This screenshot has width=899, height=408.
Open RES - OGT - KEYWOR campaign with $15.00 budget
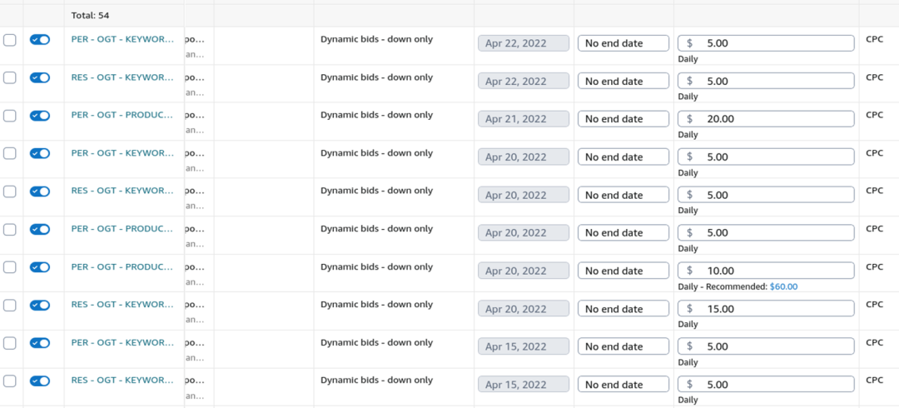(x=122, y=305)
